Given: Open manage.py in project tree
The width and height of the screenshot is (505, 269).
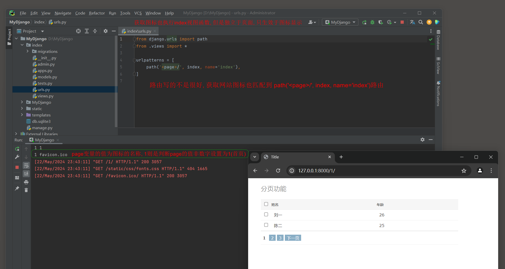Looking at the screenshot, I should tap(42, 128).
